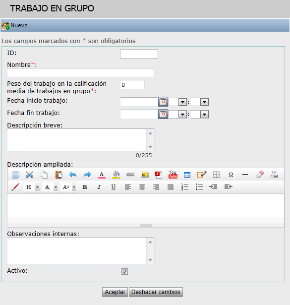The width and height of the screenshot is (290, 305).
Task: Click the Descripción ampliada editor body
Action: 146,205
